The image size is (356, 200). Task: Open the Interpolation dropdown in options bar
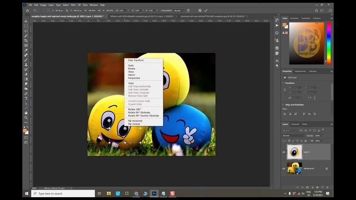[179, 11]
